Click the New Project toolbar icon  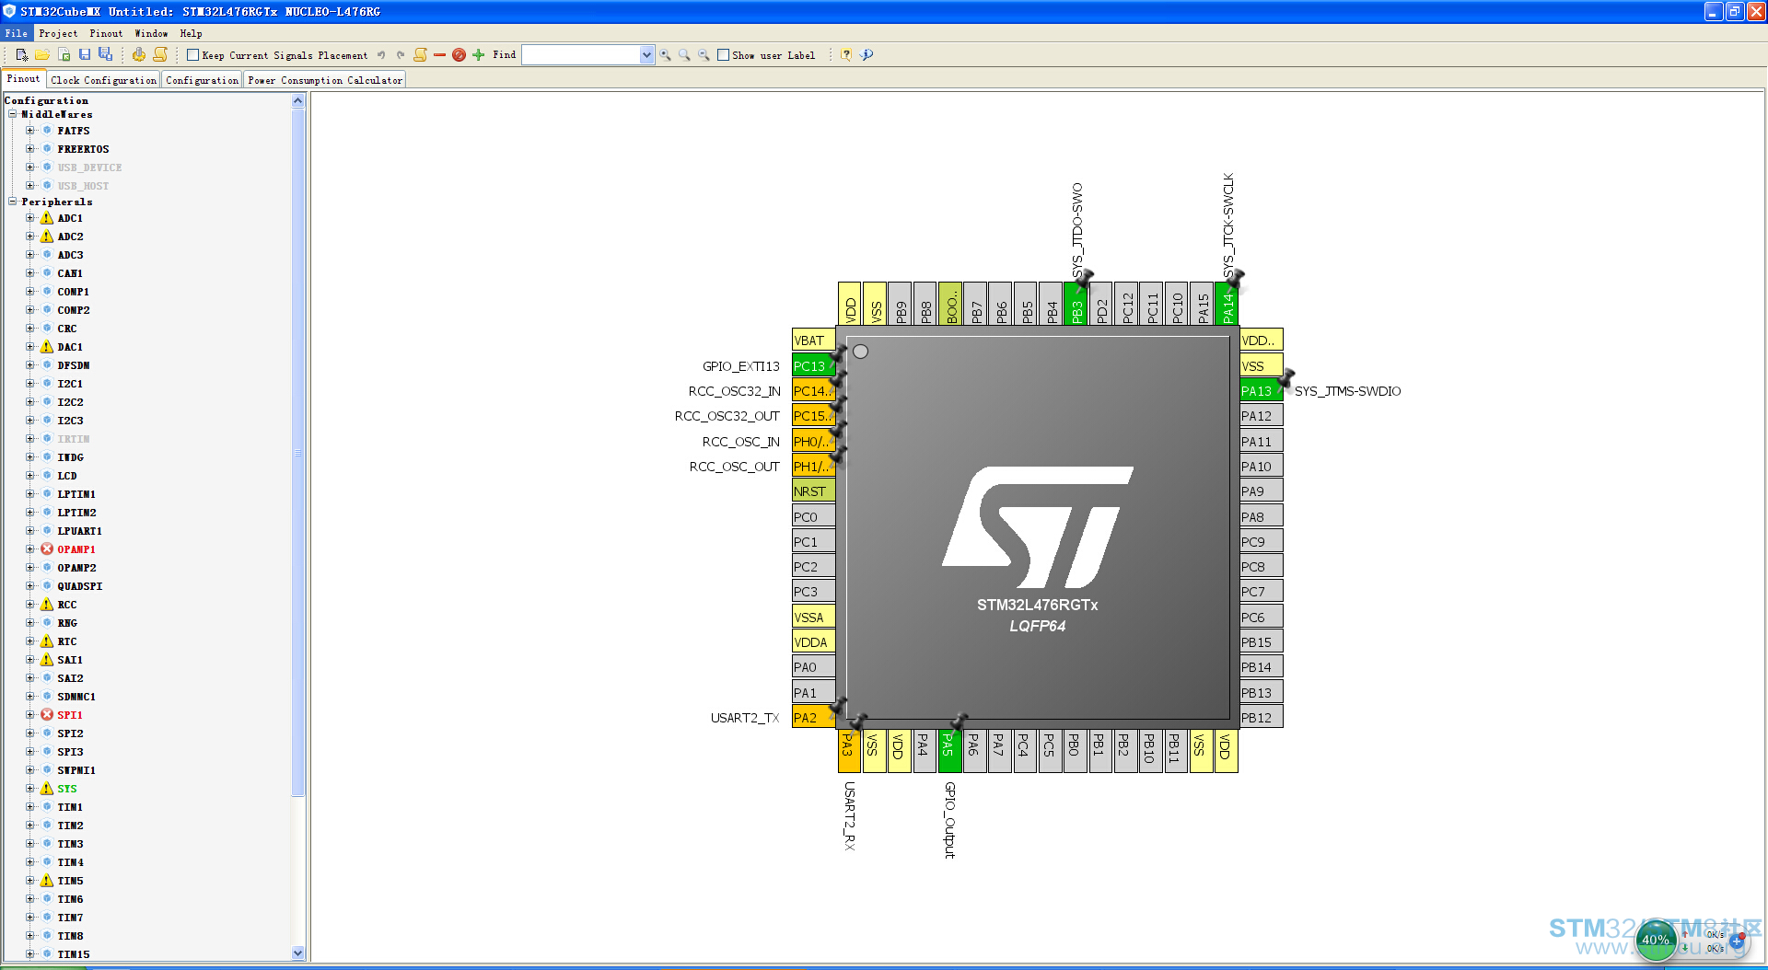22,55
